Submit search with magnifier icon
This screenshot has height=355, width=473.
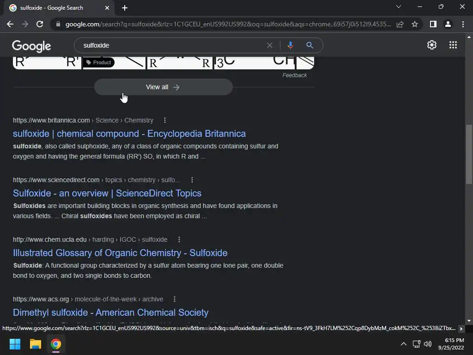[309, 45]
